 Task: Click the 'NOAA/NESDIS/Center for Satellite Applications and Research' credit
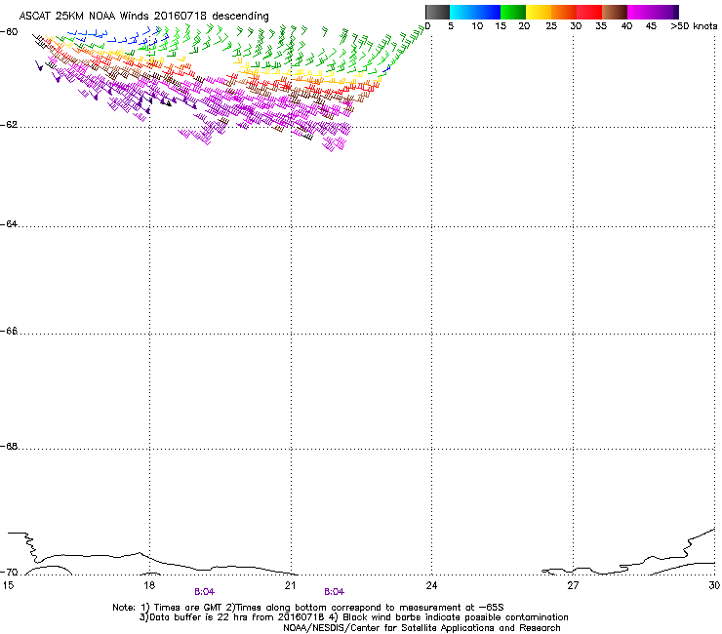pos(421,628)
